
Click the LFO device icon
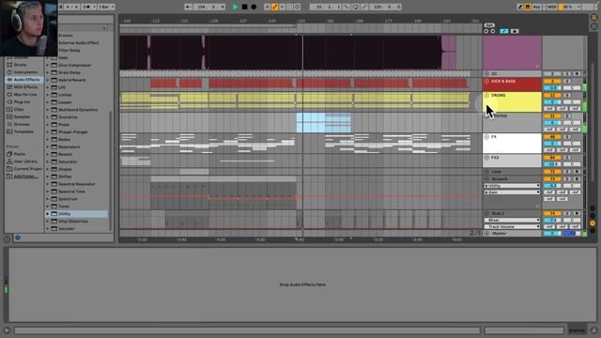click(54, 87)
